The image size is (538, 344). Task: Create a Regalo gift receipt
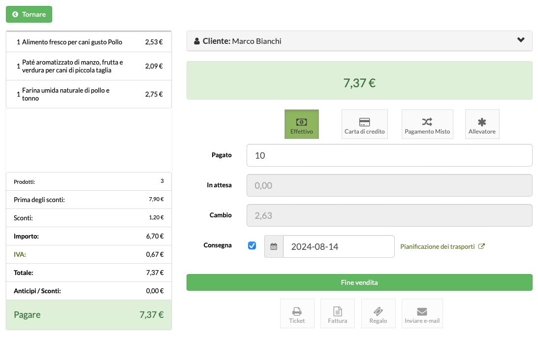378,313
